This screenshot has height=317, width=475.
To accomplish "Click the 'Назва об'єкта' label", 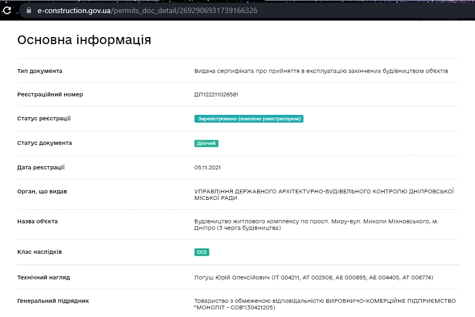I will pos(37,221).
